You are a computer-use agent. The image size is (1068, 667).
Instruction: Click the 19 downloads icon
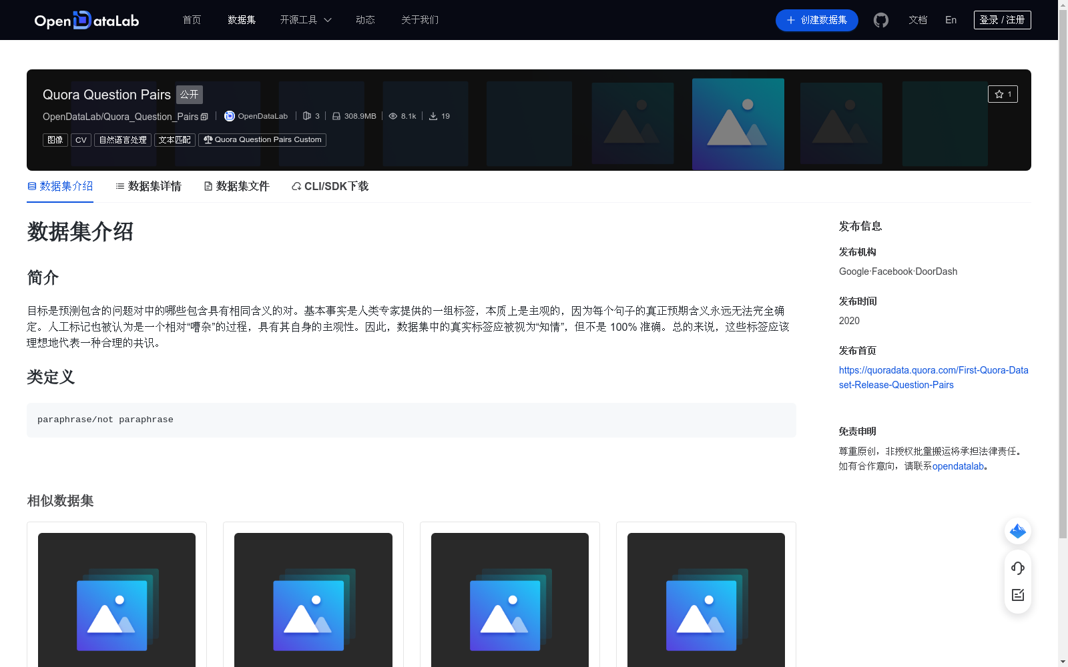point(433,116)
